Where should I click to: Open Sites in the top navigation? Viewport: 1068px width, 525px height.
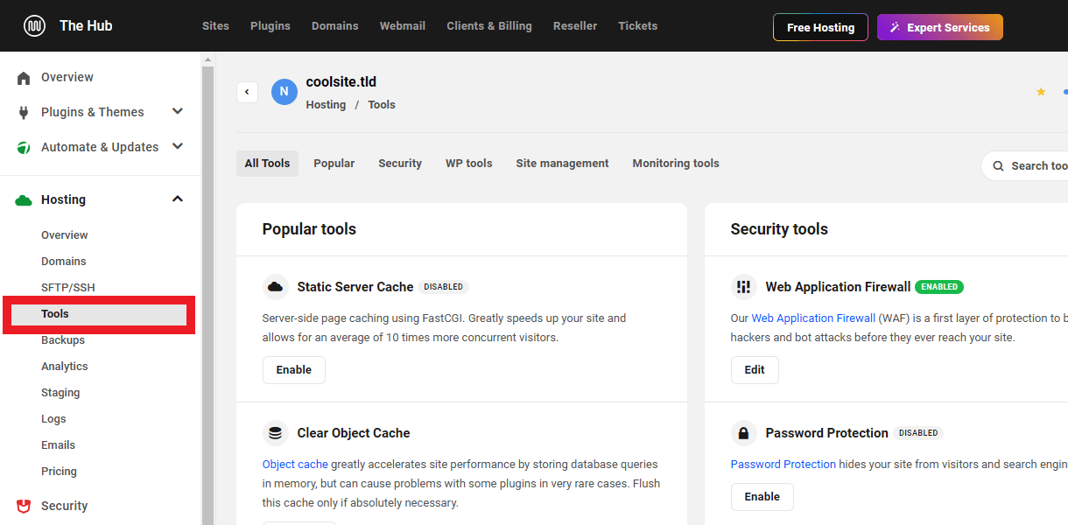tap(215, 26)
